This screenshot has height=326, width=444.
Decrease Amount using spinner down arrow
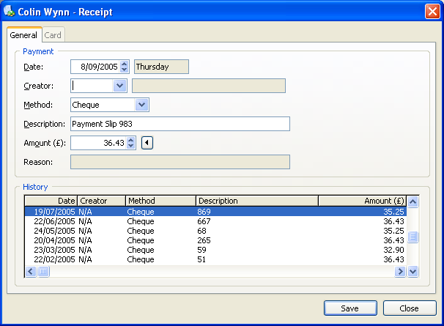[x=131, y=147]
